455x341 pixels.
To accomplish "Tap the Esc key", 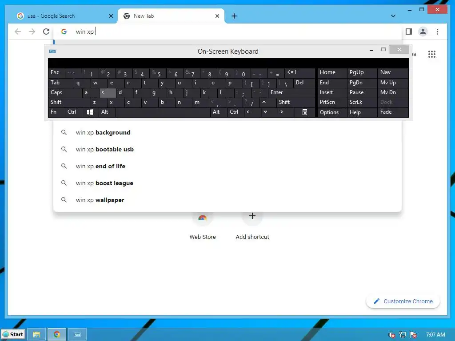I will point(56,72).
